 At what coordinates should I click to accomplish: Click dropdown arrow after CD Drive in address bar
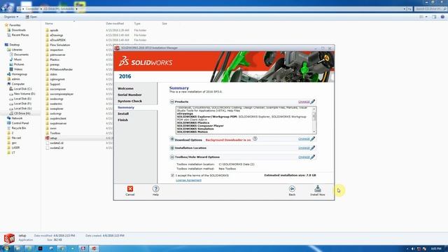click(76, 9)
